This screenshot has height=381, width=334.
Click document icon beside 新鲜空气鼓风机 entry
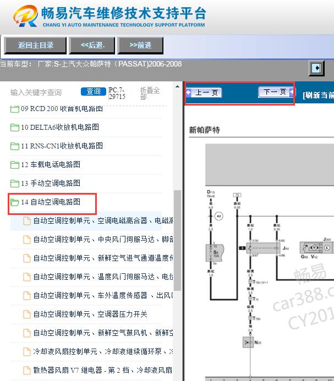(27, 333)
